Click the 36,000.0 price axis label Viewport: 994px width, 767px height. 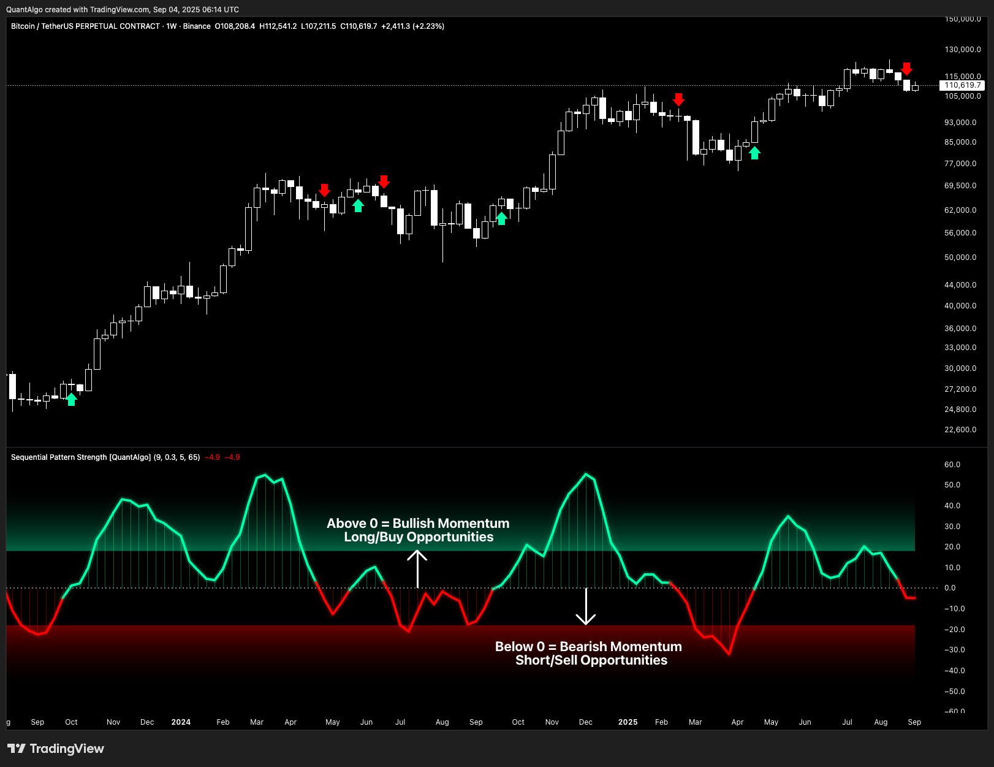pos(961,329)
